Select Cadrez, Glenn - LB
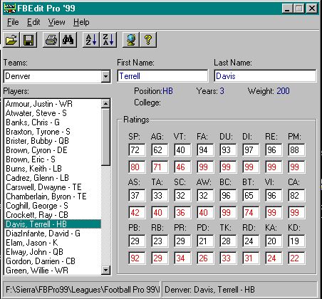 pyautogui.click(x=53, y=178)
